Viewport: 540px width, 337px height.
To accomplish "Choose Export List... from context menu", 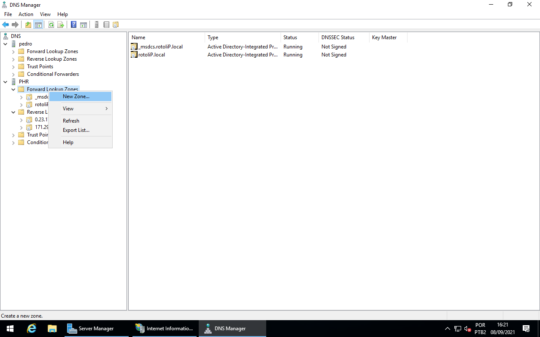I will [x=76, y=130].
